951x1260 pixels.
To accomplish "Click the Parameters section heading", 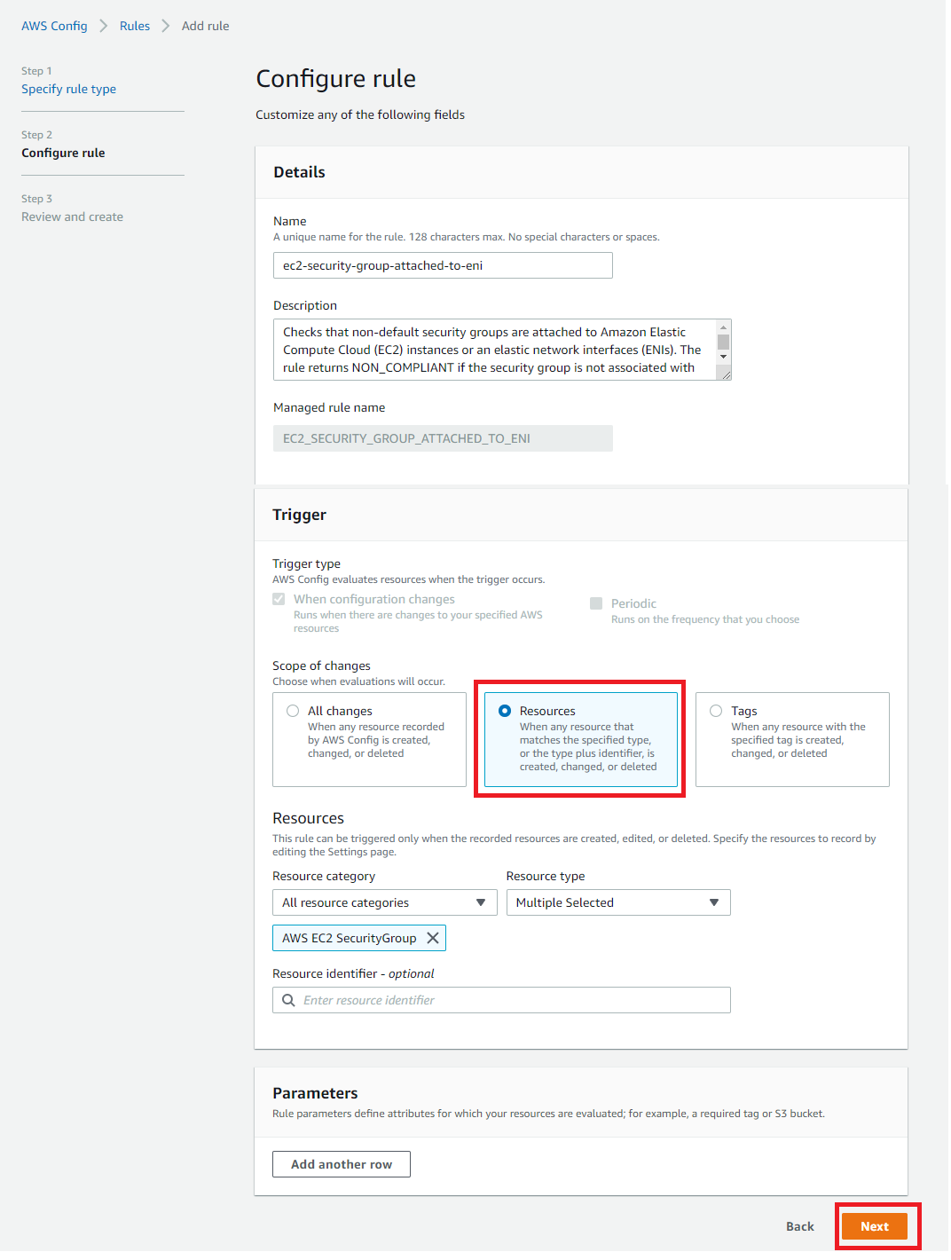I will coord(315,1093).
